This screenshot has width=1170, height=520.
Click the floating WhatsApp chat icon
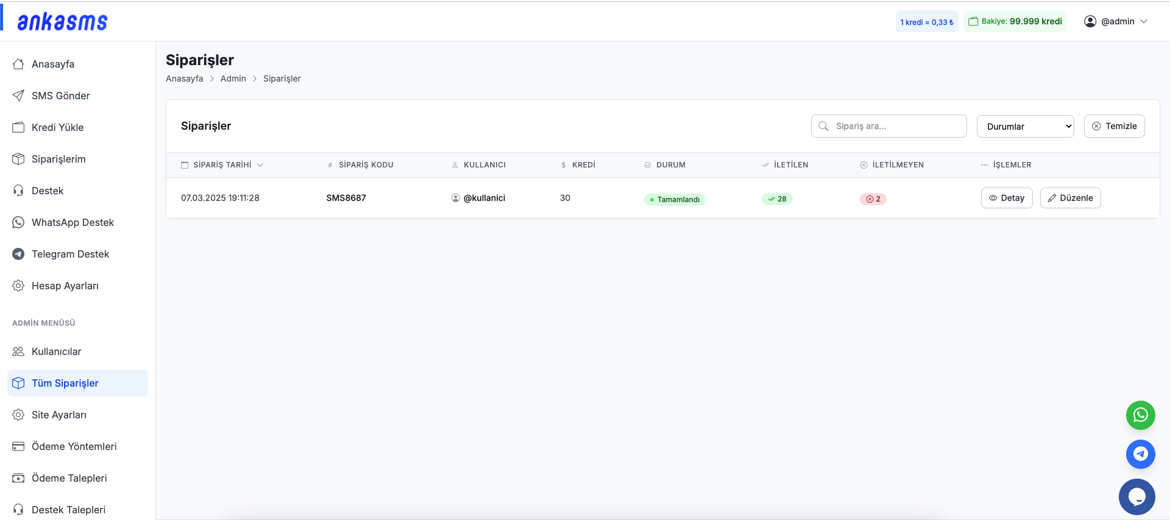click(1140, 415)
